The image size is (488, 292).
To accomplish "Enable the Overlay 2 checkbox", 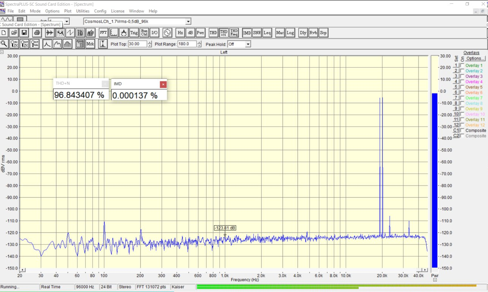I will (x=462, y=71).
